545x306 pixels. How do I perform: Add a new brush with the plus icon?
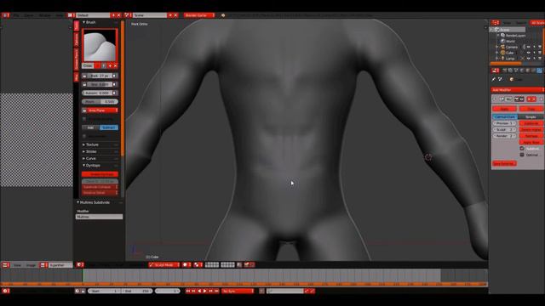110,65
